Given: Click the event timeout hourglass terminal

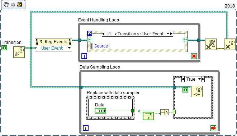Looking at the screenshot, I should point(90,33).
